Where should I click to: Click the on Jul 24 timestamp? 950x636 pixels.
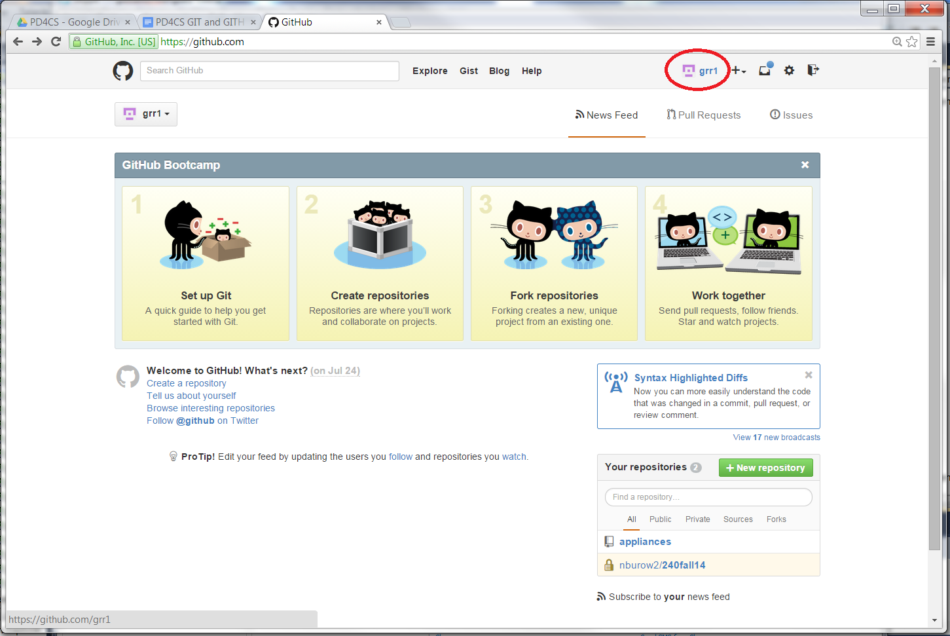(x=335, y=371)
